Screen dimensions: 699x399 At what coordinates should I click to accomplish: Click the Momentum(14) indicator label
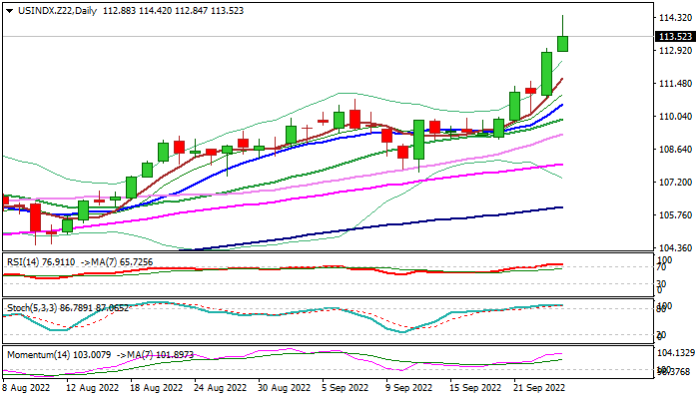coord(36,355)
